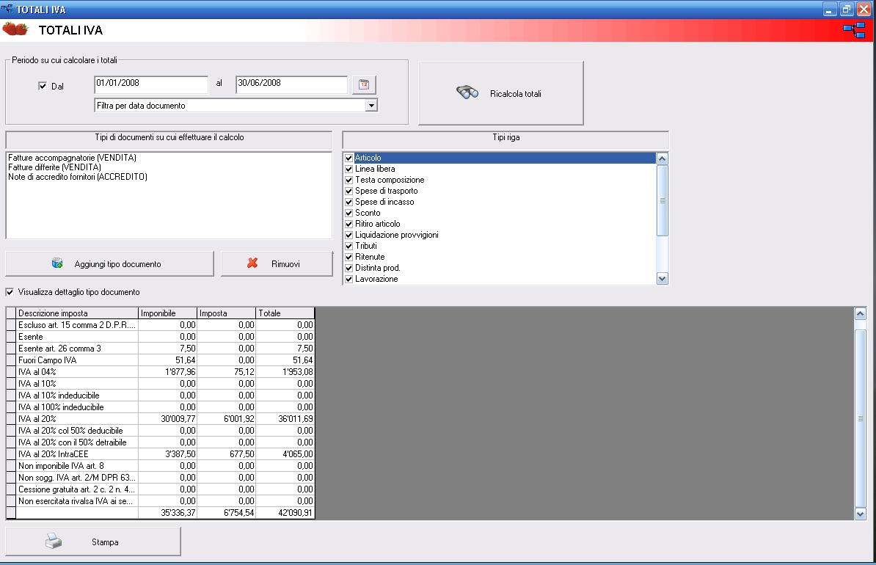Viewport: 876px width, 565px height.
Task: Click the total imposta cell 6'754,54
Action: 226,512
